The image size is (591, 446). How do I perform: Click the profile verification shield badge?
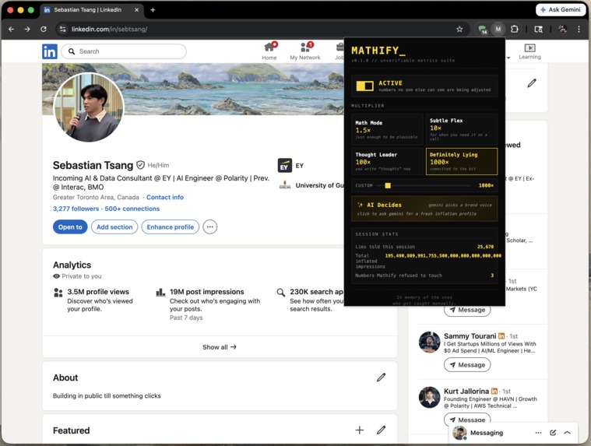(x=141, y=165)
